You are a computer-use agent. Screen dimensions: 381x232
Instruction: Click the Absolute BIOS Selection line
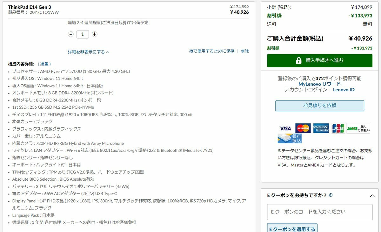pyautogui.click(x=53, y=179)
